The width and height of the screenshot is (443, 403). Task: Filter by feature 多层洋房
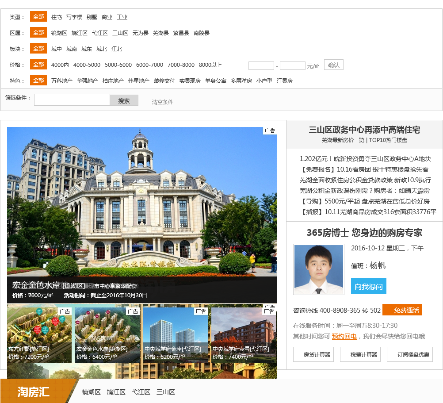[x=241, y=81]
